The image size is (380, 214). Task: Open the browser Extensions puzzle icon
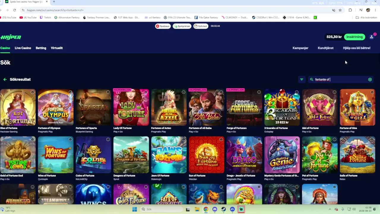[x=350, y=10]
